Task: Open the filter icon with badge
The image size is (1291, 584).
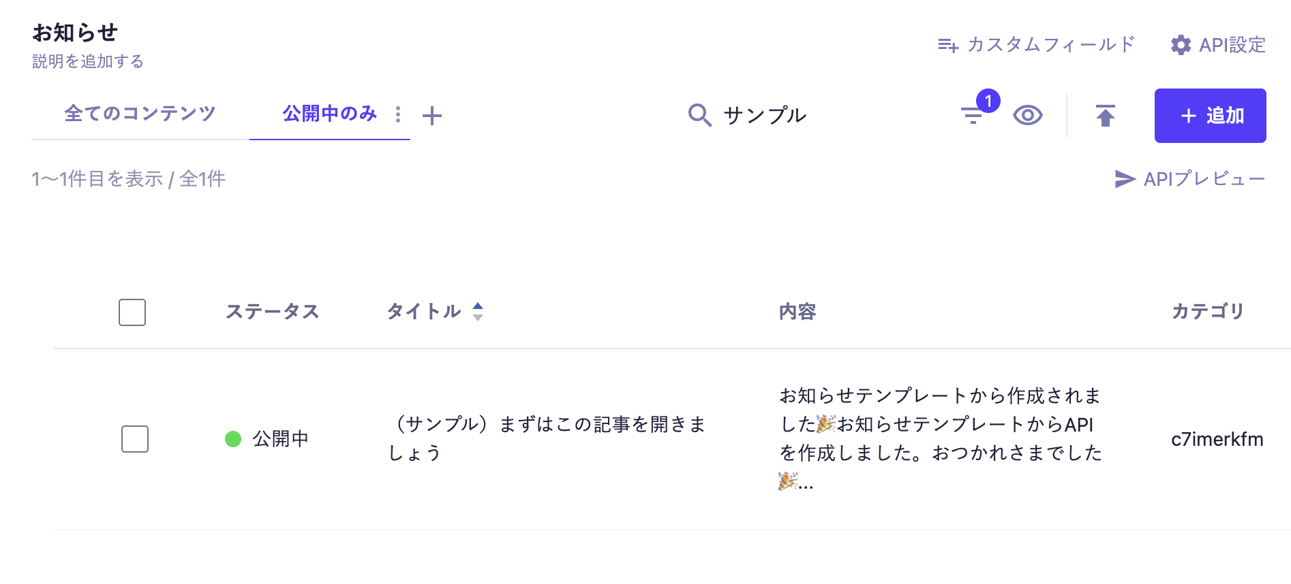Action: click(973, 115)
